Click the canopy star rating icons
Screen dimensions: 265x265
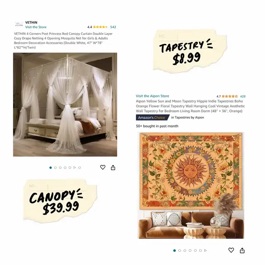(x=100, y=27)
